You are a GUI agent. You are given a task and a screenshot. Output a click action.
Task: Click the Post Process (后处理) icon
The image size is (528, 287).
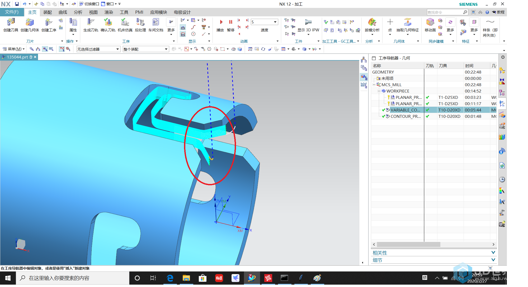click(x=140, y=22)
